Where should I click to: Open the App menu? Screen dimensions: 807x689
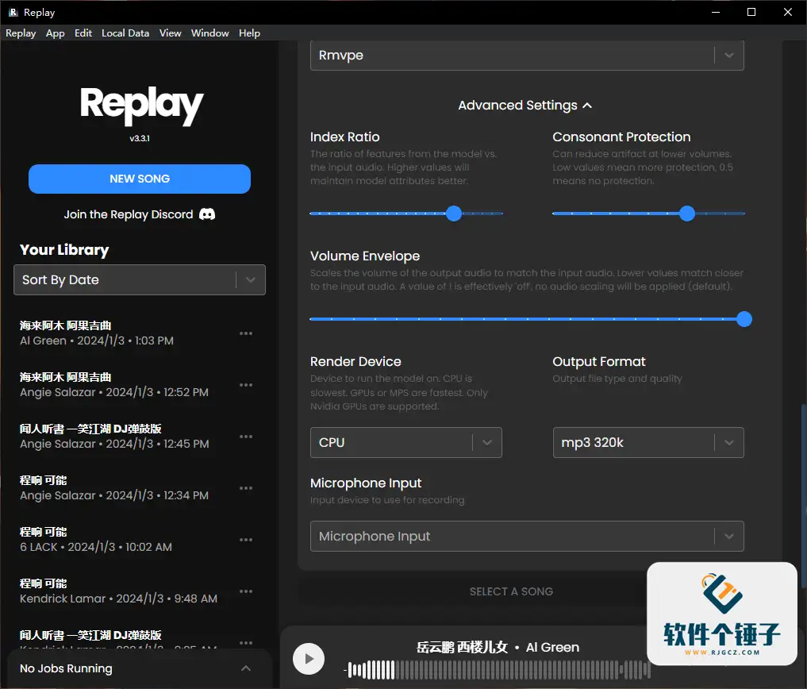tap(55, 33)
